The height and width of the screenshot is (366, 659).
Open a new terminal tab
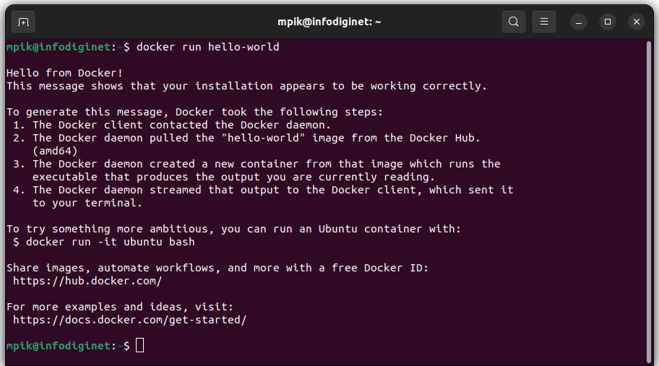click(23, 22)
